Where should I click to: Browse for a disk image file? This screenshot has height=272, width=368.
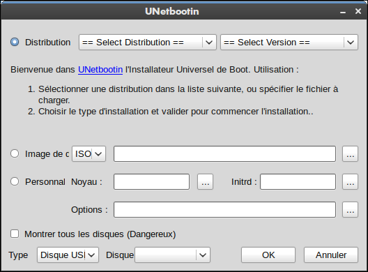(350, 154)
